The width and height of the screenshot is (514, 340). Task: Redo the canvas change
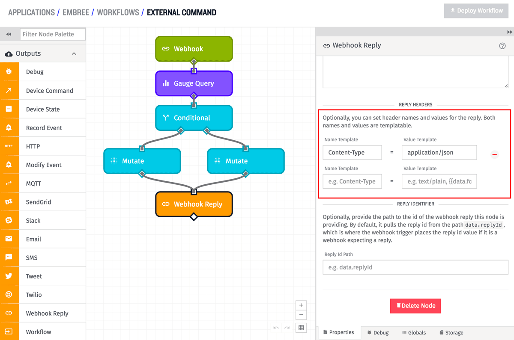(x=287, y=328)
